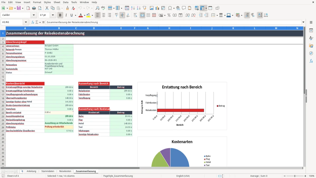Screen dimensions: 316x178
Task: Click the Insert Special Character omega icon
Action: point(170,8)
